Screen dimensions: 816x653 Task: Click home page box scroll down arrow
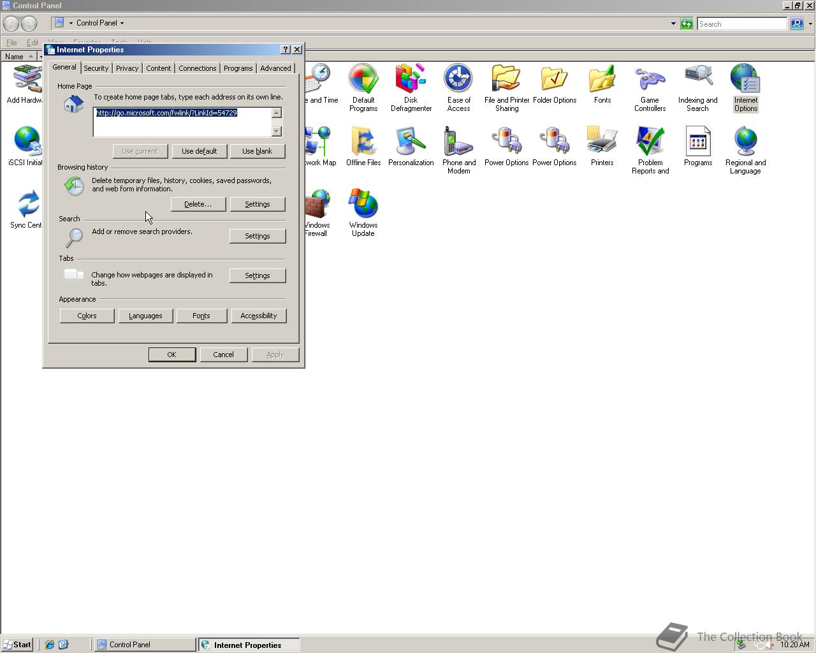[x=276, y=131]
